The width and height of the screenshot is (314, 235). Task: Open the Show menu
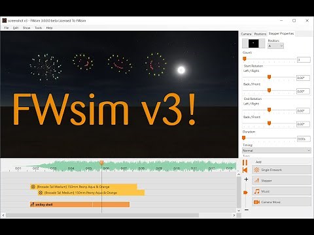26,28
